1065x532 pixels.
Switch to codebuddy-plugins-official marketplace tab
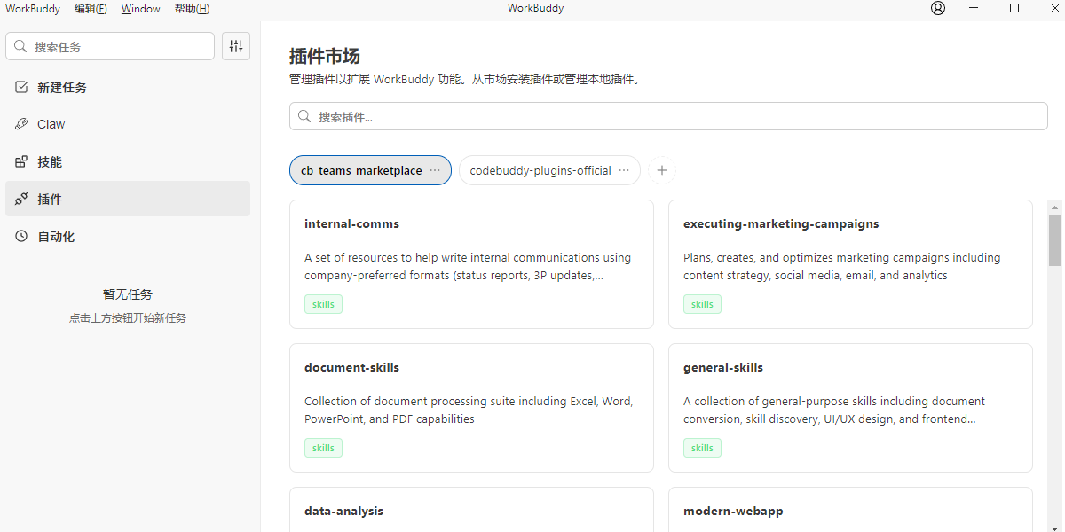[540, 170]
